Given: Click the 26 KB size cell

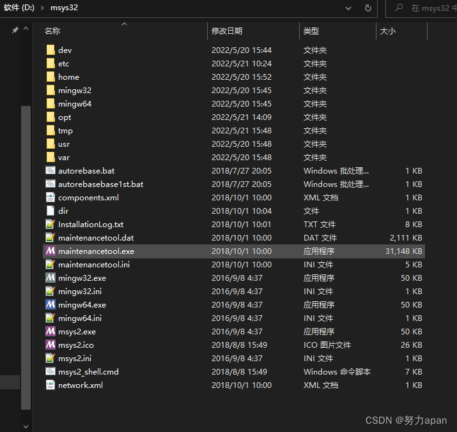Looking at the screenshot, I should (411, 345).
